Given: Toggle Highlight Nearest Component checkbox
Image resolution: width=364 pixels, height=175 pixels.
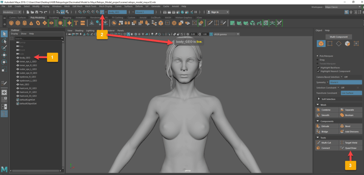Looking at the screenshot, I should pos(318,71).
